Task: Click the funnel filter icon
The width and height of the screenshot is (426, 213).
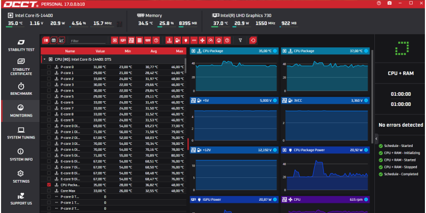Action: pyautogui.click(x=240, y=40)
